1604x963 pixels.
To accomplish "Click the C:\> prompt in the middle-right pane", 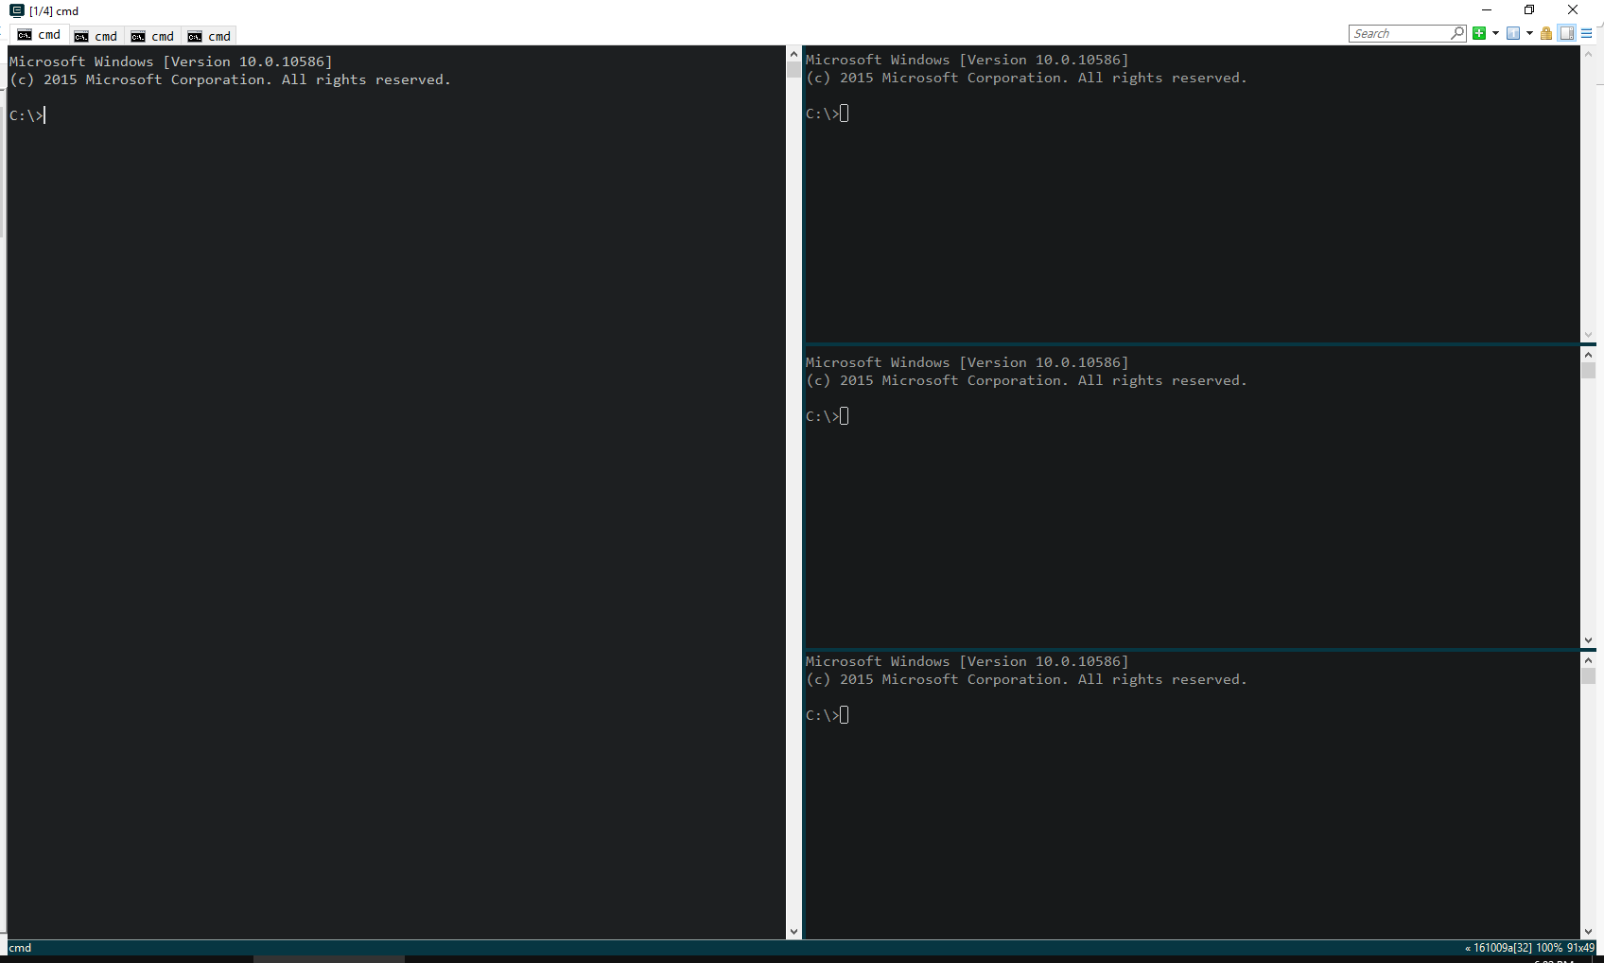I will (823, 416).
